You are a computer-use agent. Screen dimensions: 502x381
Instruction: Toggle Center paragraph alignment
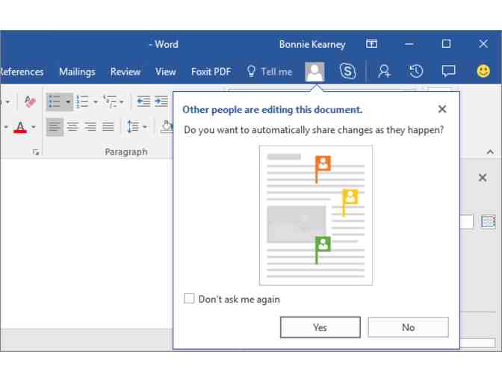tap(72, 127)
